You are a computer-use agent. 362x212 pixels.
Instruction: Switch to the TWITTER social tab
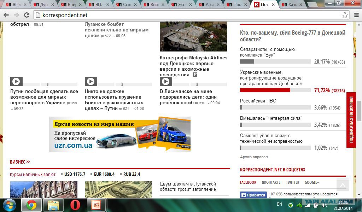(x=292, y=182)
